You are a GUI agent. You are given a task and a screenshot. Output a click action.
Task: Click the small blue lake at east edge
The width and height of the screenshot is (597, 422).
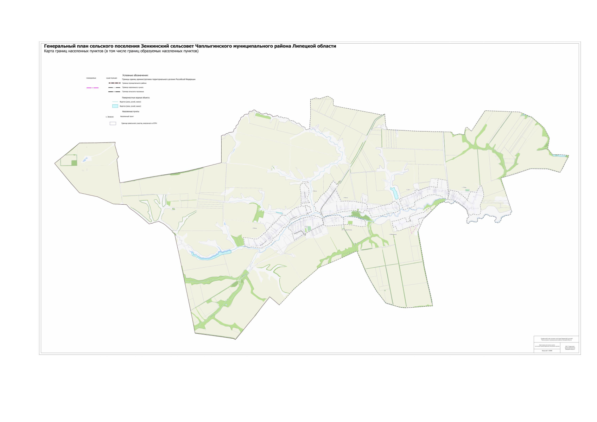pyautogui.click(x=560, y=155)
